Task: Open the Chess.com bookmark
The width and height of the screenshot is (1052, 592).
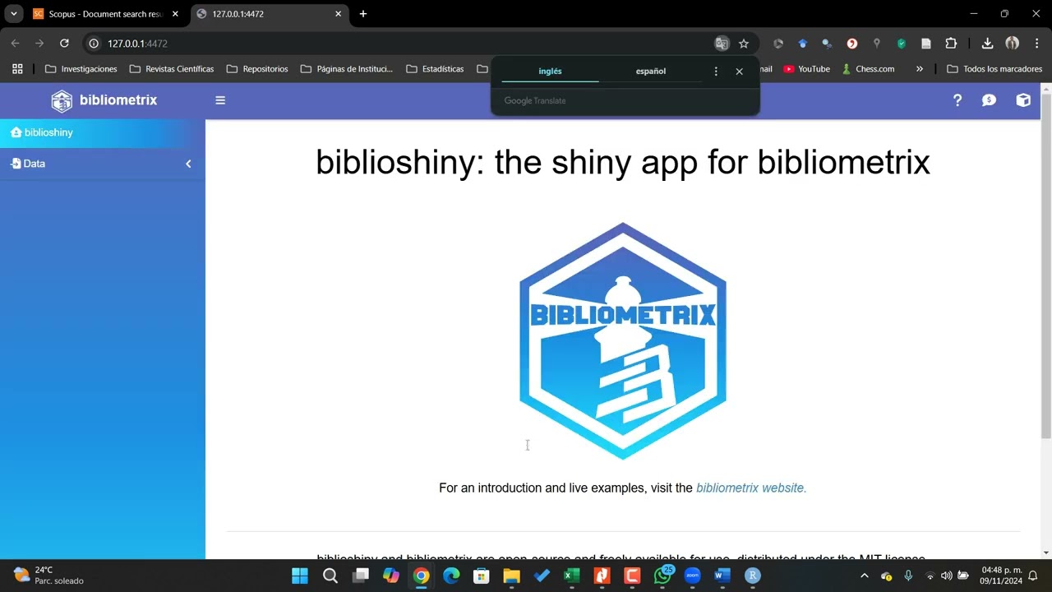Action: click(868, 69)
